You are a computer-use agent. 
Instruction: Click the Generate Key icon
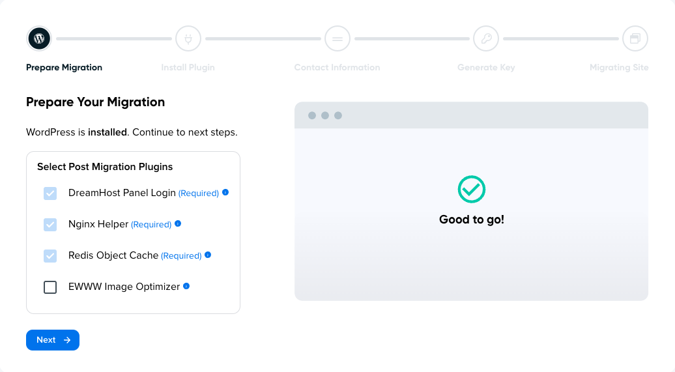pyautogui.click(x=486, y=38)
